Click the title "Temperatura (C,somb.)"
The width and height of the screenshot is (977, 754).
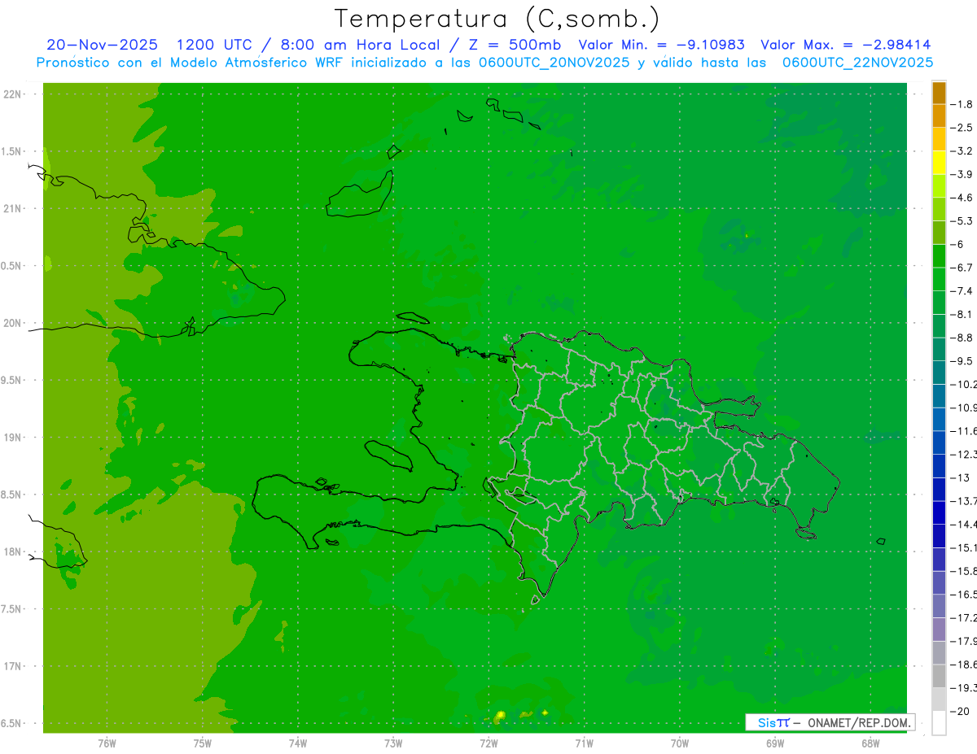[x=497, y=19]
